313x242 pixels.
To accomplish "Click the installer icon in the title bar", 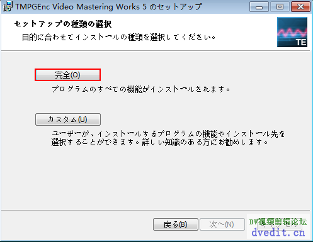I will click(8, 6).
